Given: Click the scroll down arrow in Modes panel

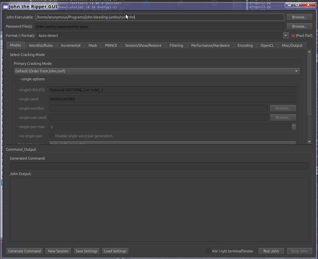Looking at the screenshot, I should [309, 142].
